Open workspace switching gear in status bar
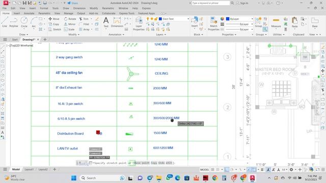This screenshot has height=183, width=326. (x=291, y=169)
